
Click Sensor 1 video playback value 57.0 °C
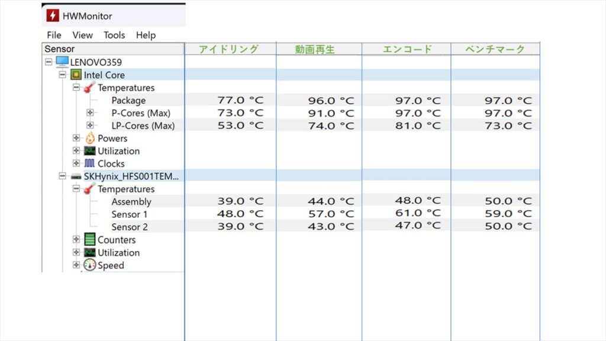[x=331, y=214]
